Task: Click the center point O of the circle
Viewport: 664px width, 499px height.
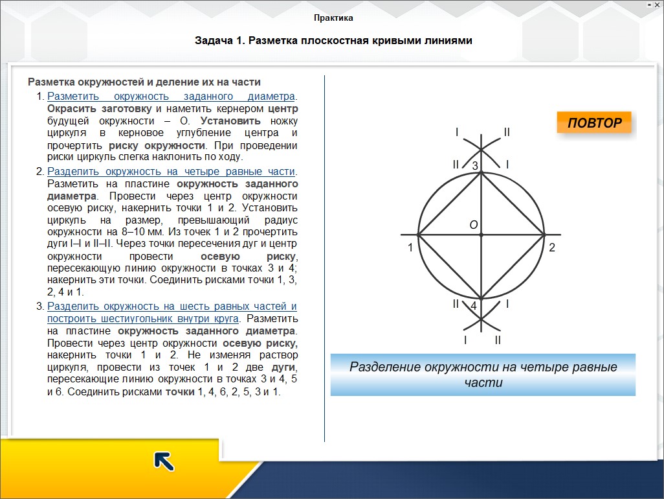Action: click(x=481, y=235)
